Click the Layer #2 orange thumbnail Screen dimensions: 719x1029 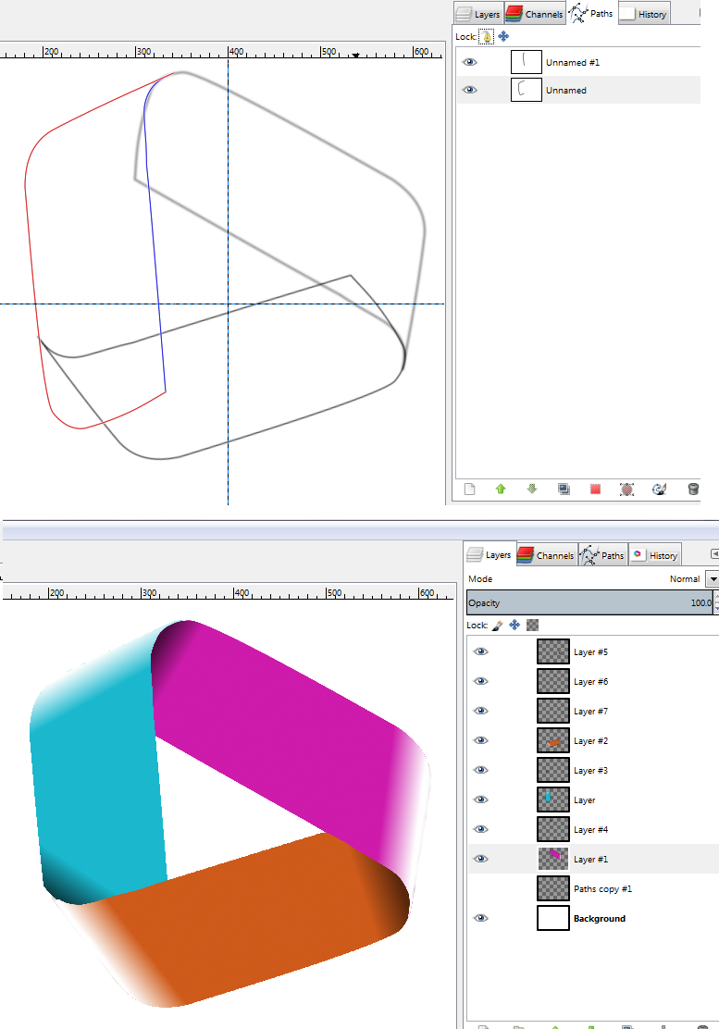(553, 740)
